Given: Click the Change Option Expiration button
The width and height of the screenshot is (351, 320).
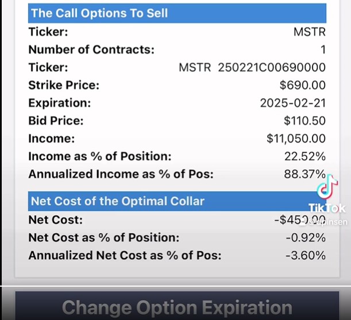Looking at the screenshot, I should (177, 307).
